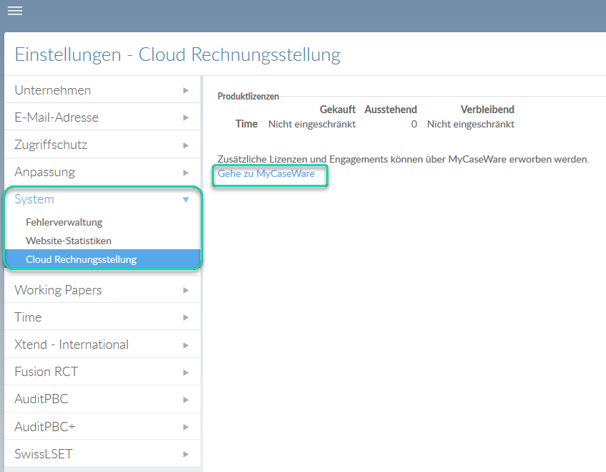
Task: Select the SwissLSET settings category
Action: pyautogui.click(x=43, y=454)
